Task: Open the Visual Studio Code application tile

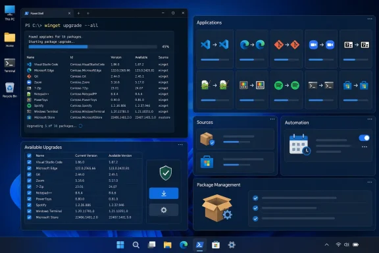Action: (x=215, y=49)
